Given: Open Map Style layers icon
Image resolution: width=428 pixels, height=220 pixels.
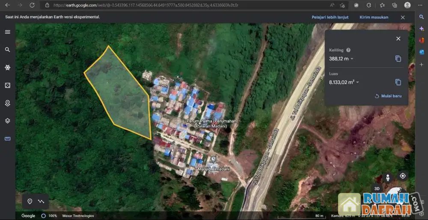Looking at the screenshot, I should (7, 121).
